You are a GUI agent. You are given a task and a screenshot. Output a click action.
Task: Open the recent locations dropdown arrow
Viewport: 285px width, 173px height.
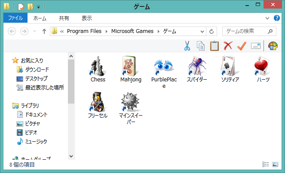tap(34, 31)
